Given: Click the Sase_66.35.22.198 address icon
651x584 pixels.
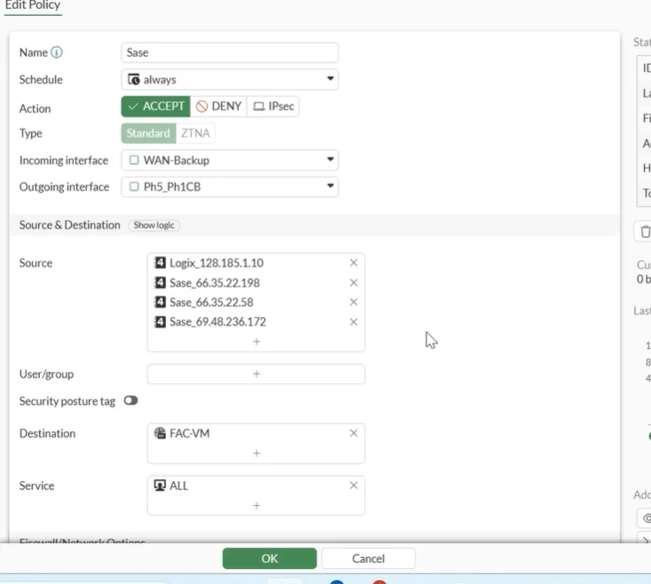Looking at the screenshot, I should point(160,282).
